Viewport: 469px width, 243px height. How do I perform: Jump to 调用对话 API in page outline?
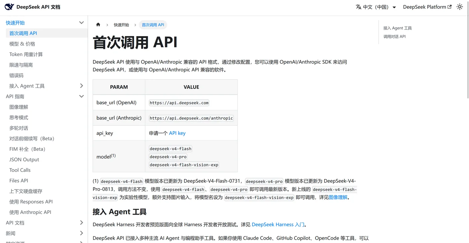pyautogui.click(x=395, y=36)
